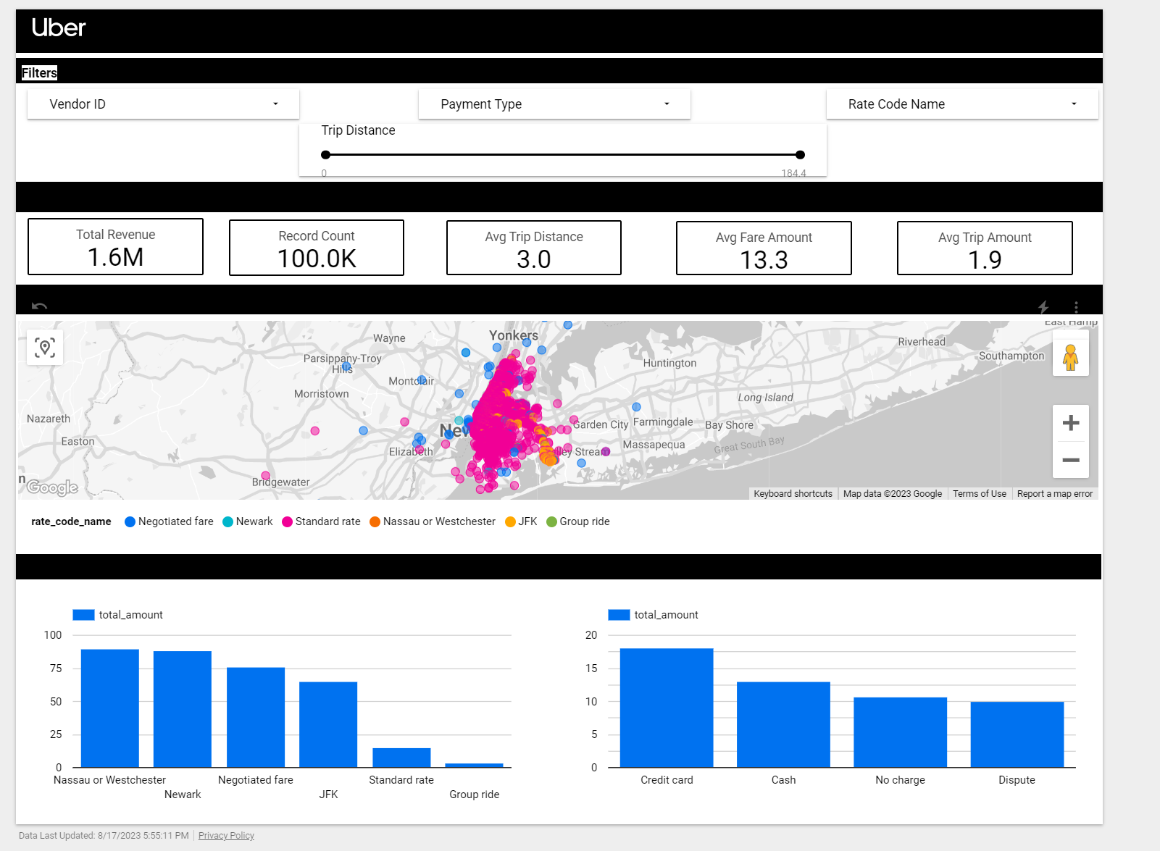Viewport: 1160px width, 851px height.
Task: Click the Negotiated fare bar
Action: (256, 718)
